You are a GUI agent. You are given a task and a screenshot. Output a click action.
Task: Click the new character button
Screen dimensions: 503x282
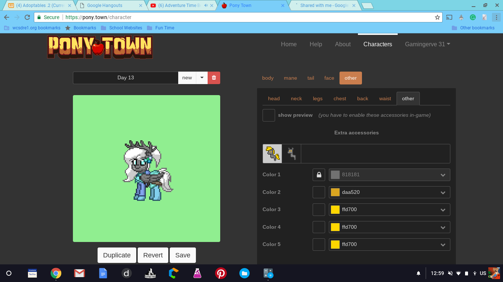pyautogui.click(x=187, y=78)
